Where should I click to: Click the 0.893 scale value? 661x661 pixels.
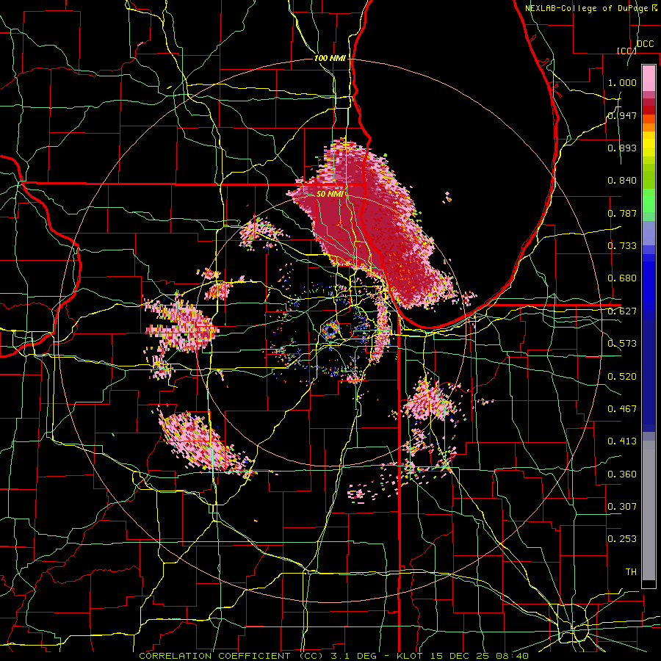click(x=622, y=148)
